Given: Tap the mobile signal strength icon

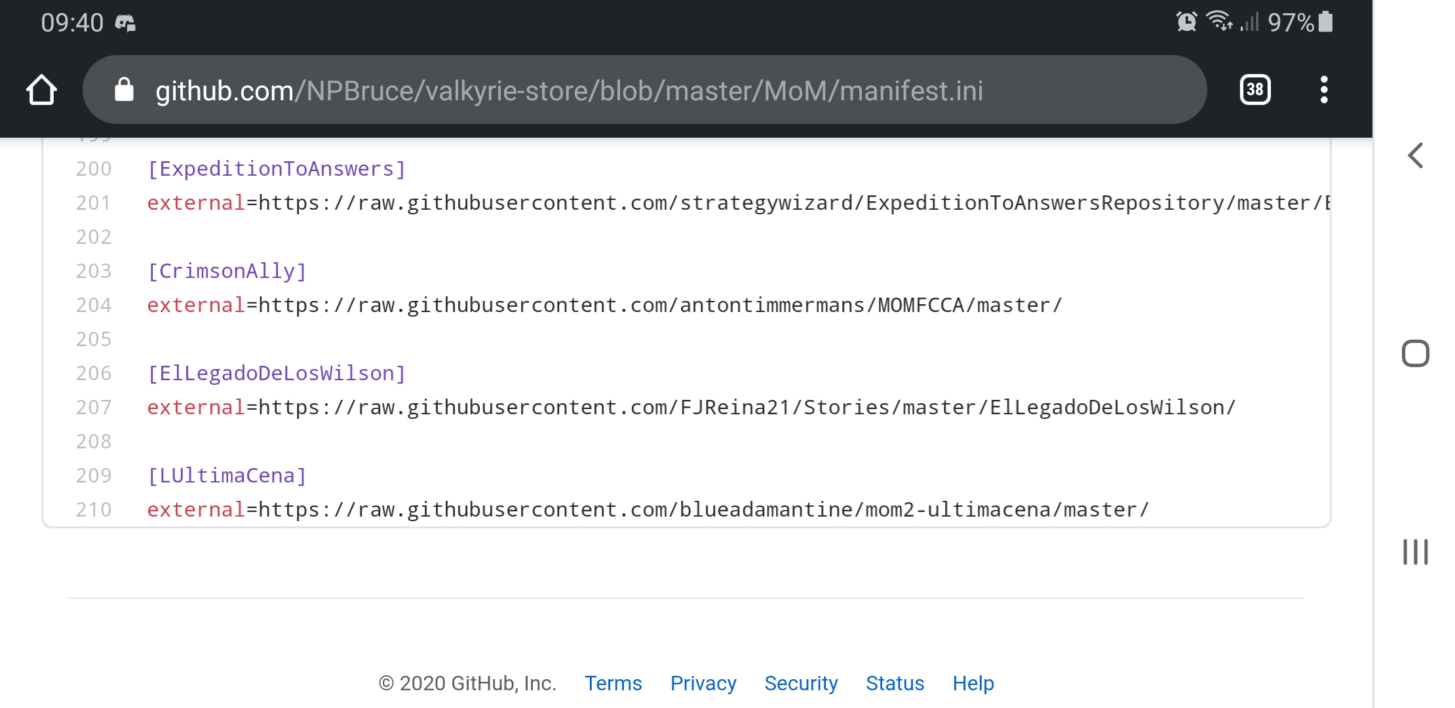Looking at the screenshot, I should click(x=1250, y=22).
